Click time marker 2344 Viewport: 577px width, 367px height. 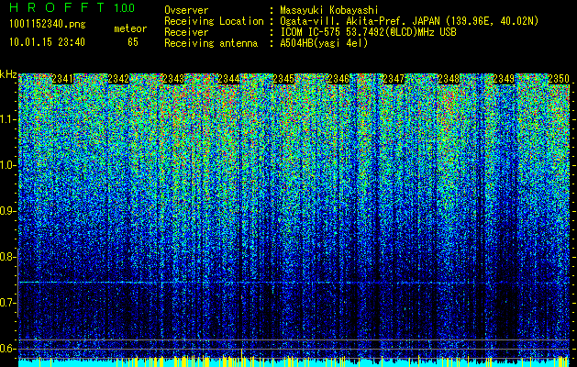pos(228,79)
